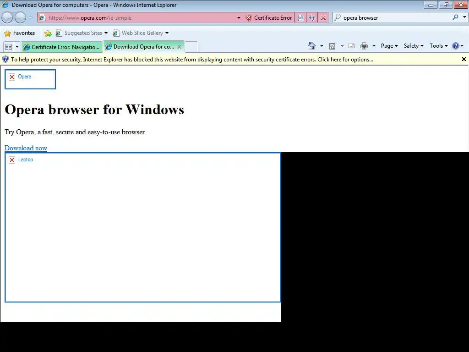469x352 pixels.
Task: Click the Home icon in command bar
Action: [x=311, y=46]
